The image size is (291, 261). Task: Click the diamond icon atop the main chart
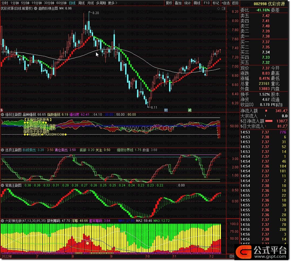point(218,9)
